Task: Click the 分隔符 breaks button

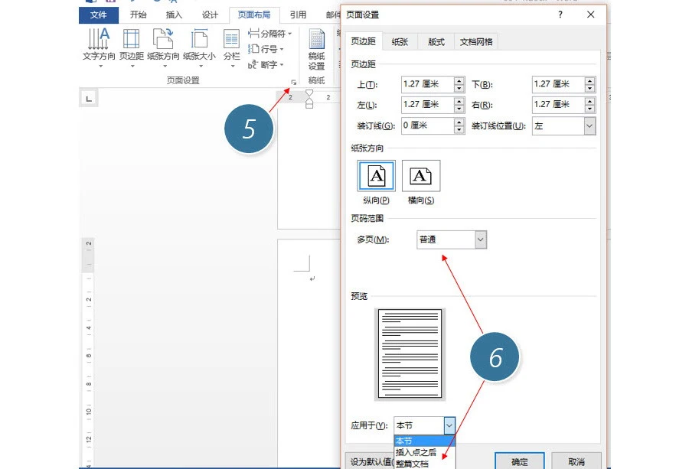Action: click(269, 34)
